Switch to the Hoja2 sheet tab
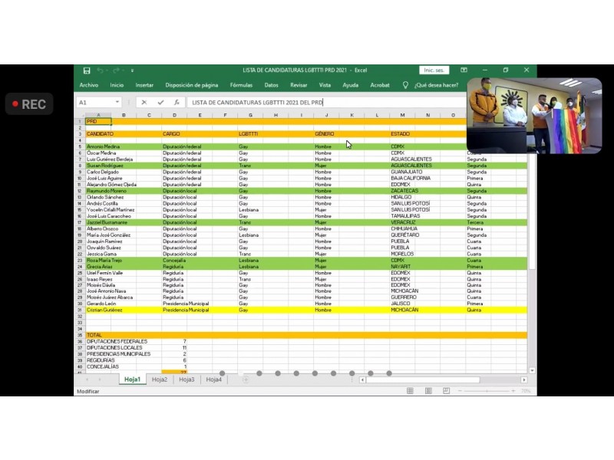The width and height of the screenshot is (614, 460). pos(160,379)
